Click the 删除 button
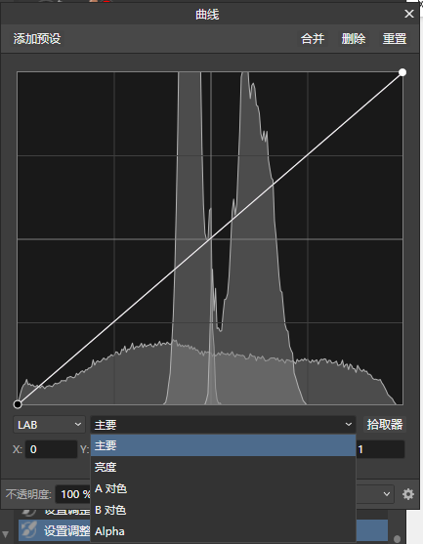The image size is (423, 544). click(x=354, y=38)
